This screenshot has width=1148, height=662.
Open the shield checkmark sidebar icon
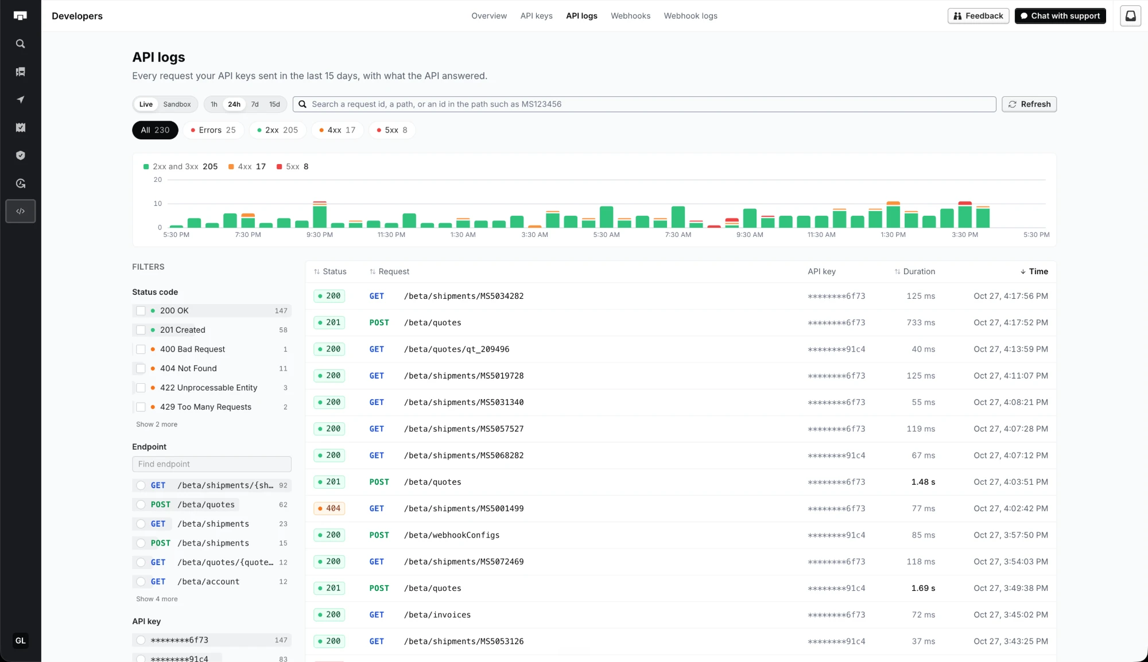[x=21, y=155]
